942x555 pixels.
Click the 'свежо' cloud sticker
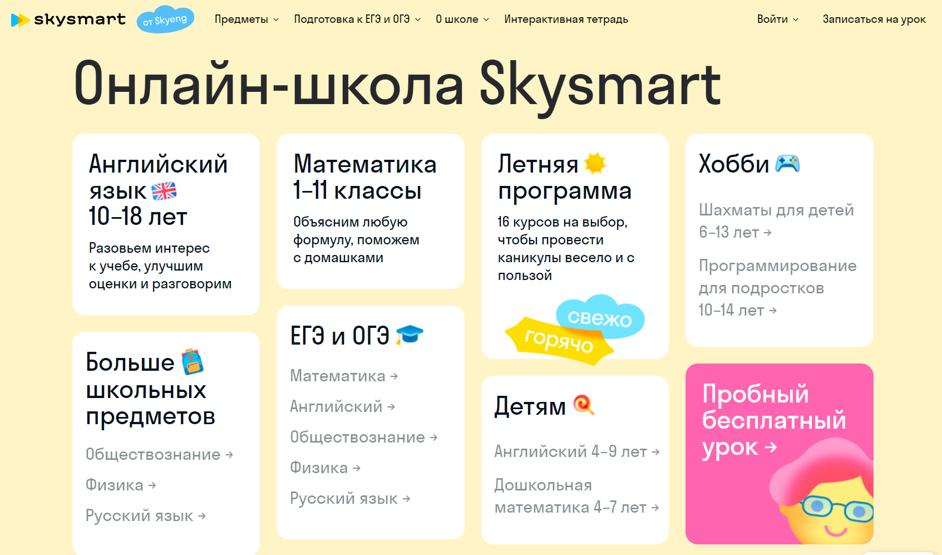coord(600,318)
